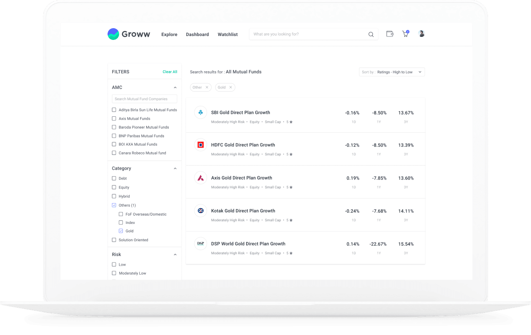This screenshot has height=335, width=531.
Task: Open the wallet icon in header
Action: tap(390, 34)
